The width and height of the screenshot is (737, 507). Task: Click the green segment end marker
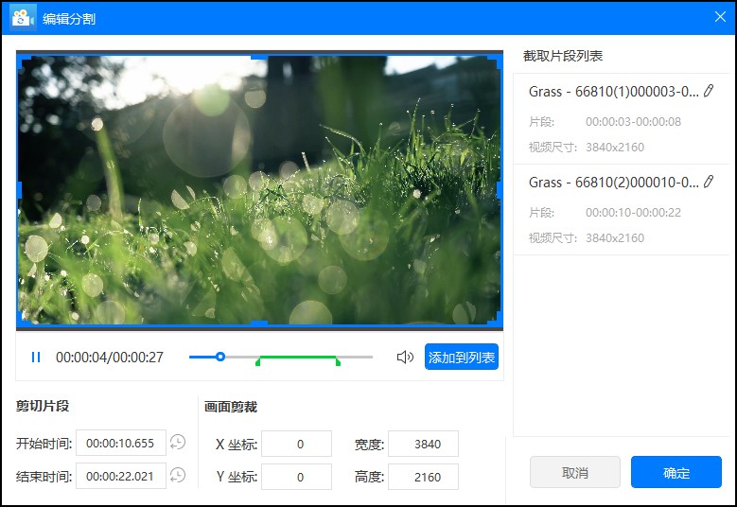tap(338, 361)
